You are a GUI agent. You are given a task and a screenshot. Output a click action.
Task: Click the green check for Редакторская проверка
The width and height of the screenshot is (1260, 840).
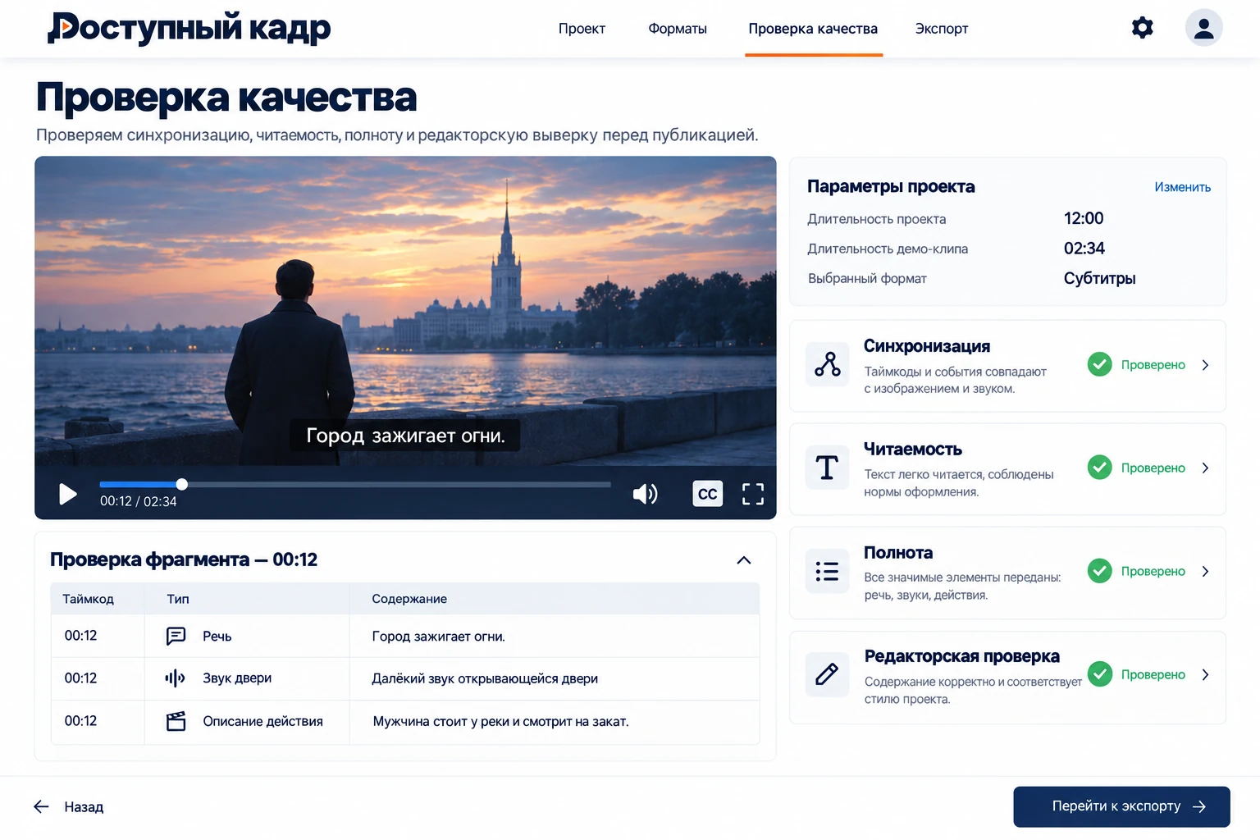coord(1099,674)
